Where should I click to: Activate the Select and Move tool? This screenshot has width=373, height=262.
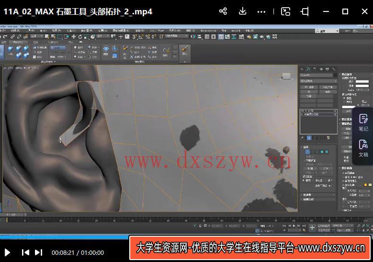[x=74, y=36]
